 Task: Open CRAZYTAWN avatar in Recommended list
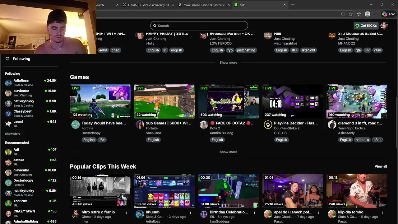8,213
